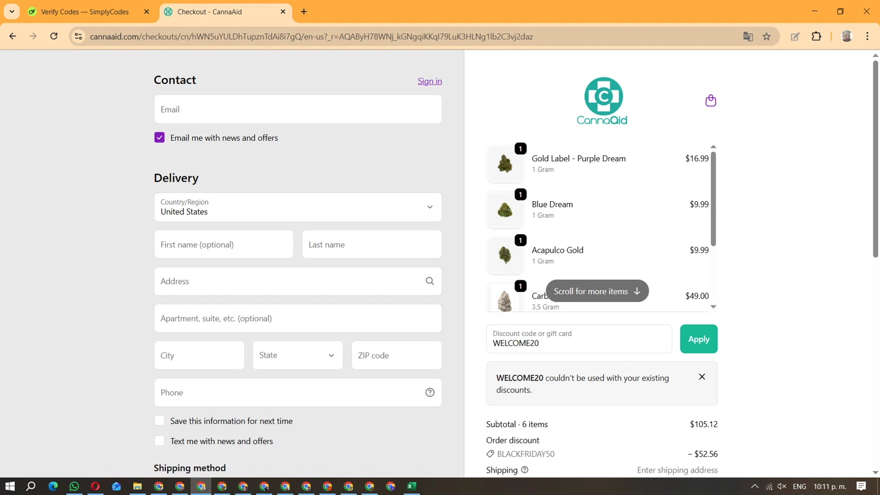Click the cart list scroll-down arrow

[x=713, y=307]
